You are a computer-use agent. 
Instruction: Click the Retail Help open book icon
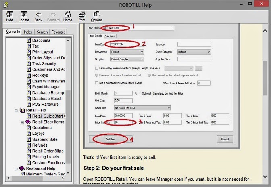point(22,110)
